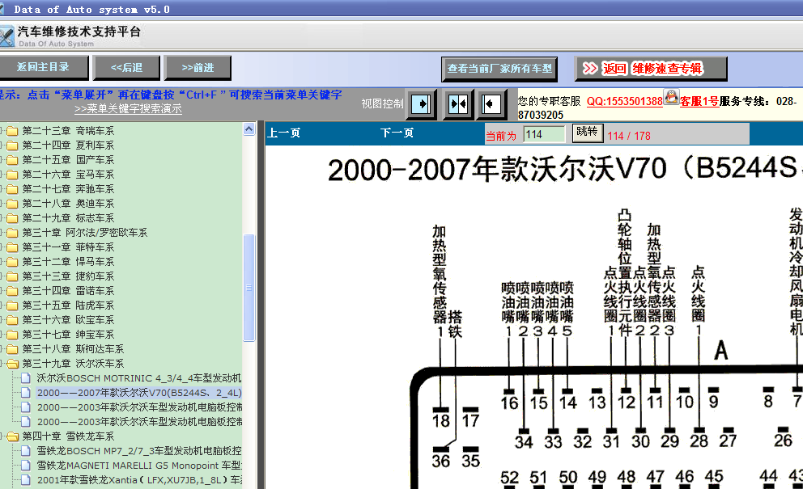
Task: Open 第三十一章 菲特车系 folder
Action: tap(68, 247)
